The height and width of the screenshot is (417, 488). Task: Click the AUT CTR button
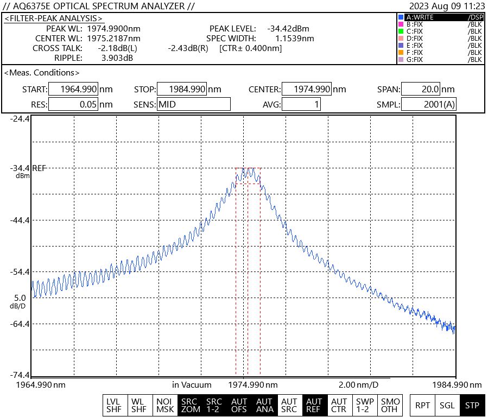coord(339,406)
